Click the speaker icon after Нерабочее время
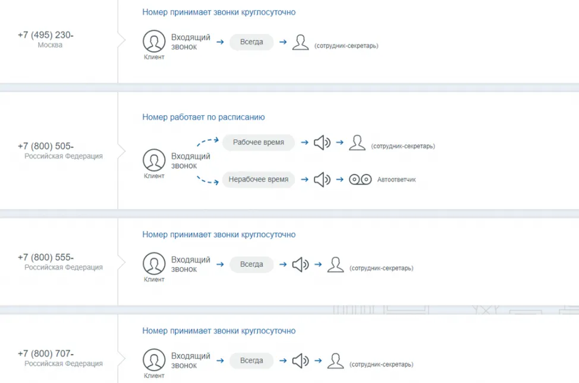The height and width of the screenshot is (383, 579). [x=322, y=179]
